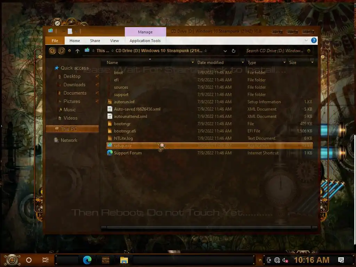The image size is (356, 267).
Task: Expand the address bar history dropdown
Action: (x=225, y=51)
